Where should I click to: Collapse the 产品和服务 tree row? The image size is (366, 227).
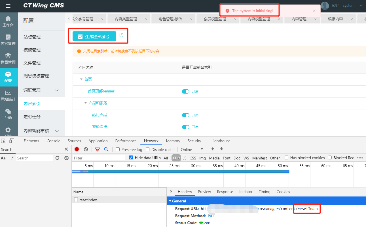(86, 103)
